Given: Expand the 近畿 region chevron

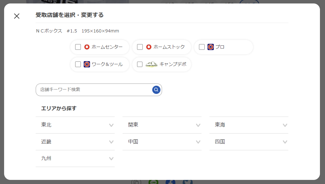Looking at the screenshot, I should pyautogui.click(x=111, y=142).
